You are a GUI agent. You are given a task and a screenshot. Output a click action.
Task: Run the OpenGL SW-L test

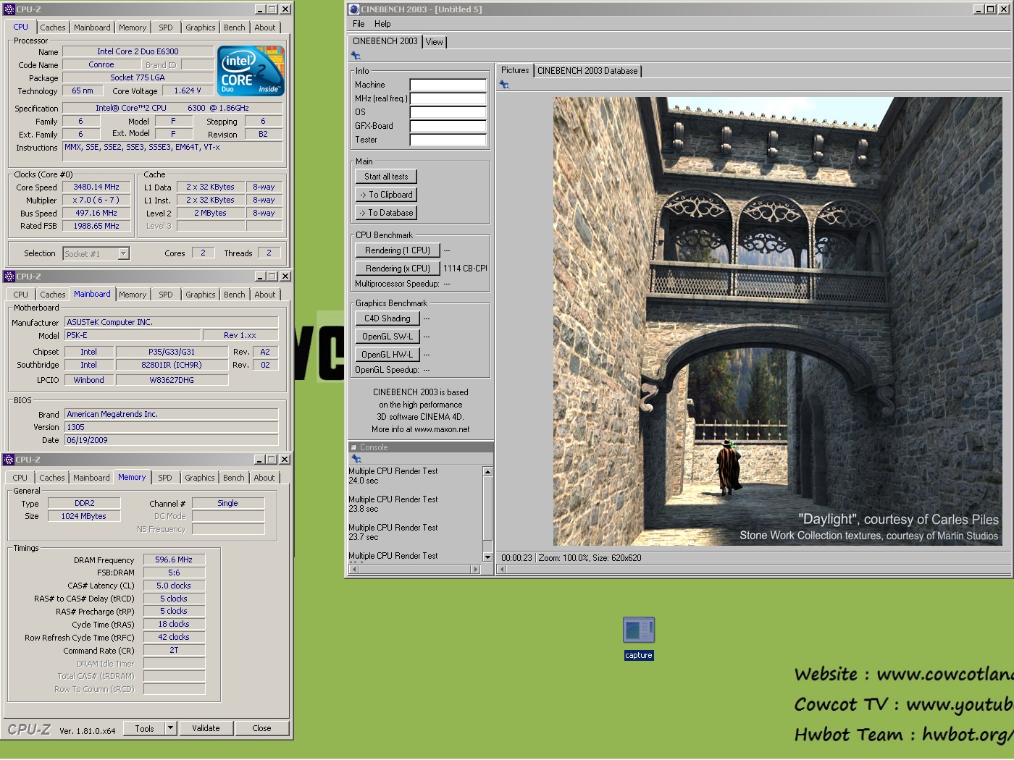(387, 337)
